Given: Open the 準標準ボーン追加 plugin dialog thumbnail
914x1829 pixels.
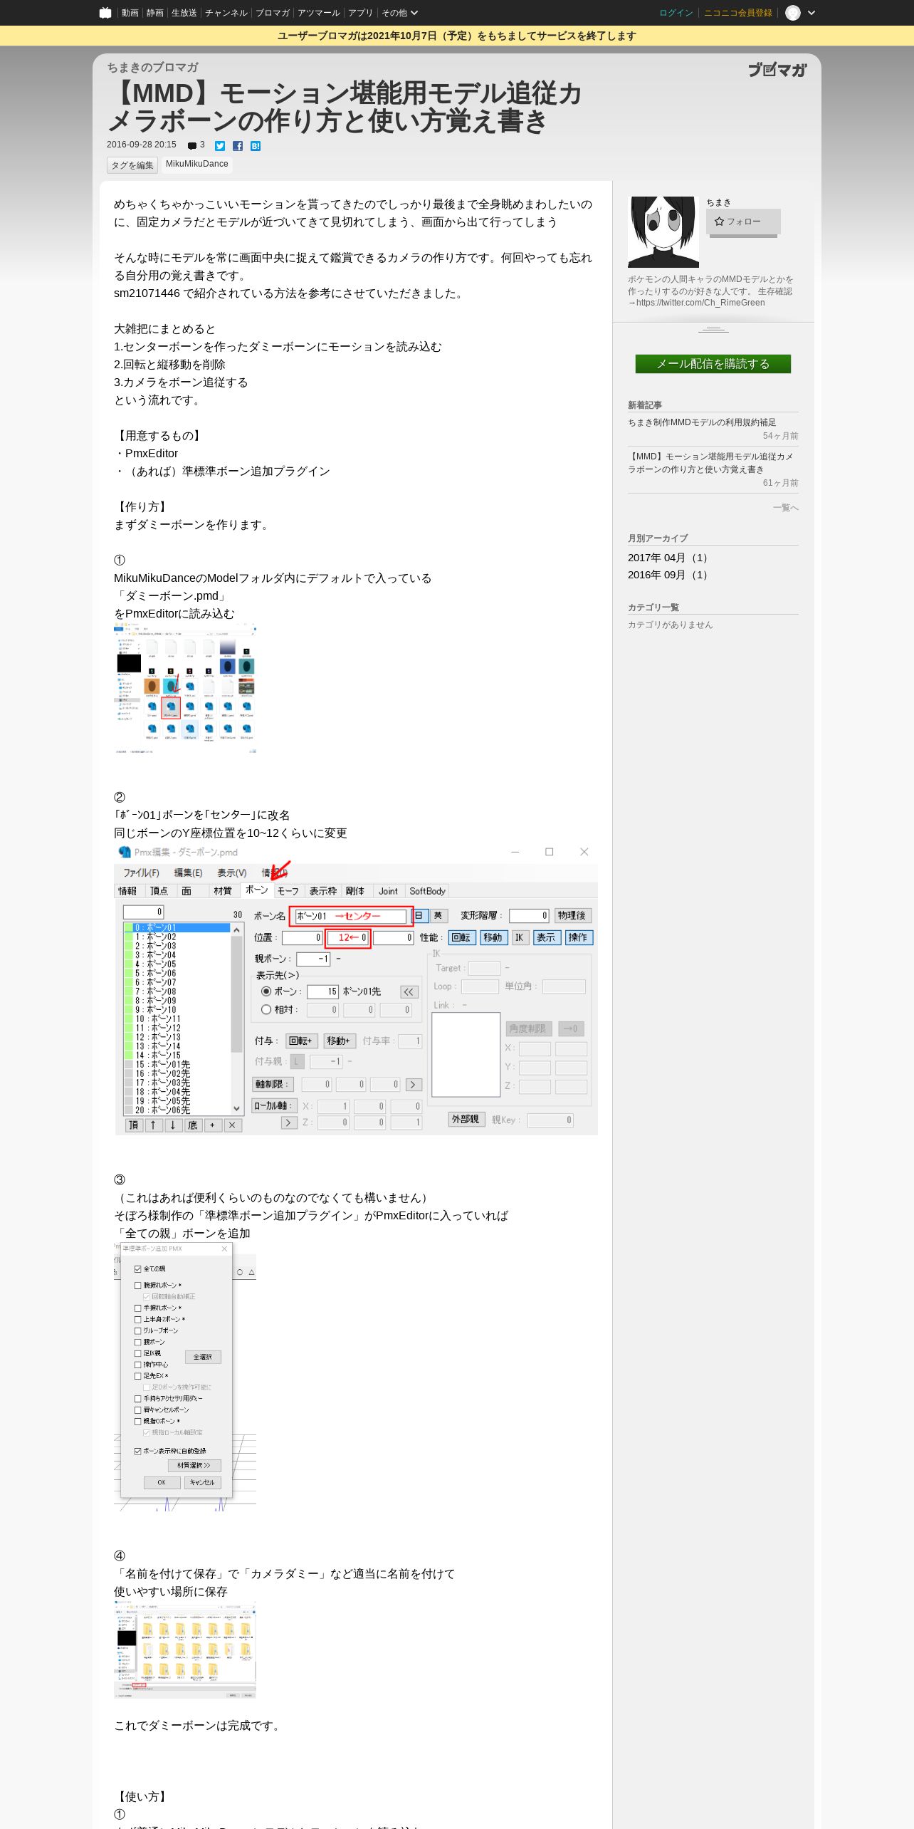Looking at the screenshot, I should (185, 1377).
